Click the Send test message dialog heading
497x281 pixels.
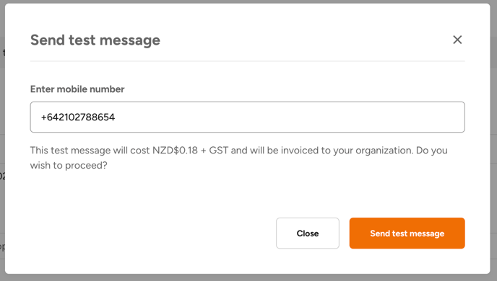click(95, 40)
